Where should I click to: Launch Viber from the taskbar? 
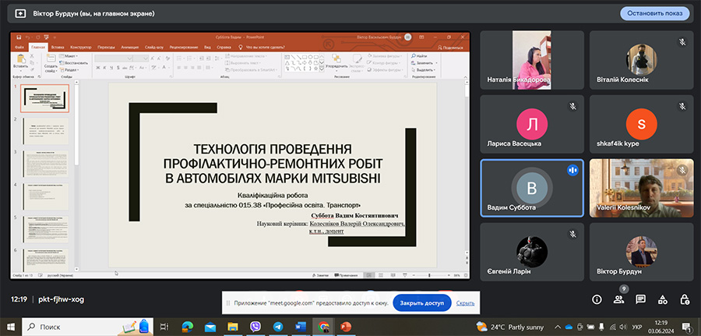[x=255, y=326]
